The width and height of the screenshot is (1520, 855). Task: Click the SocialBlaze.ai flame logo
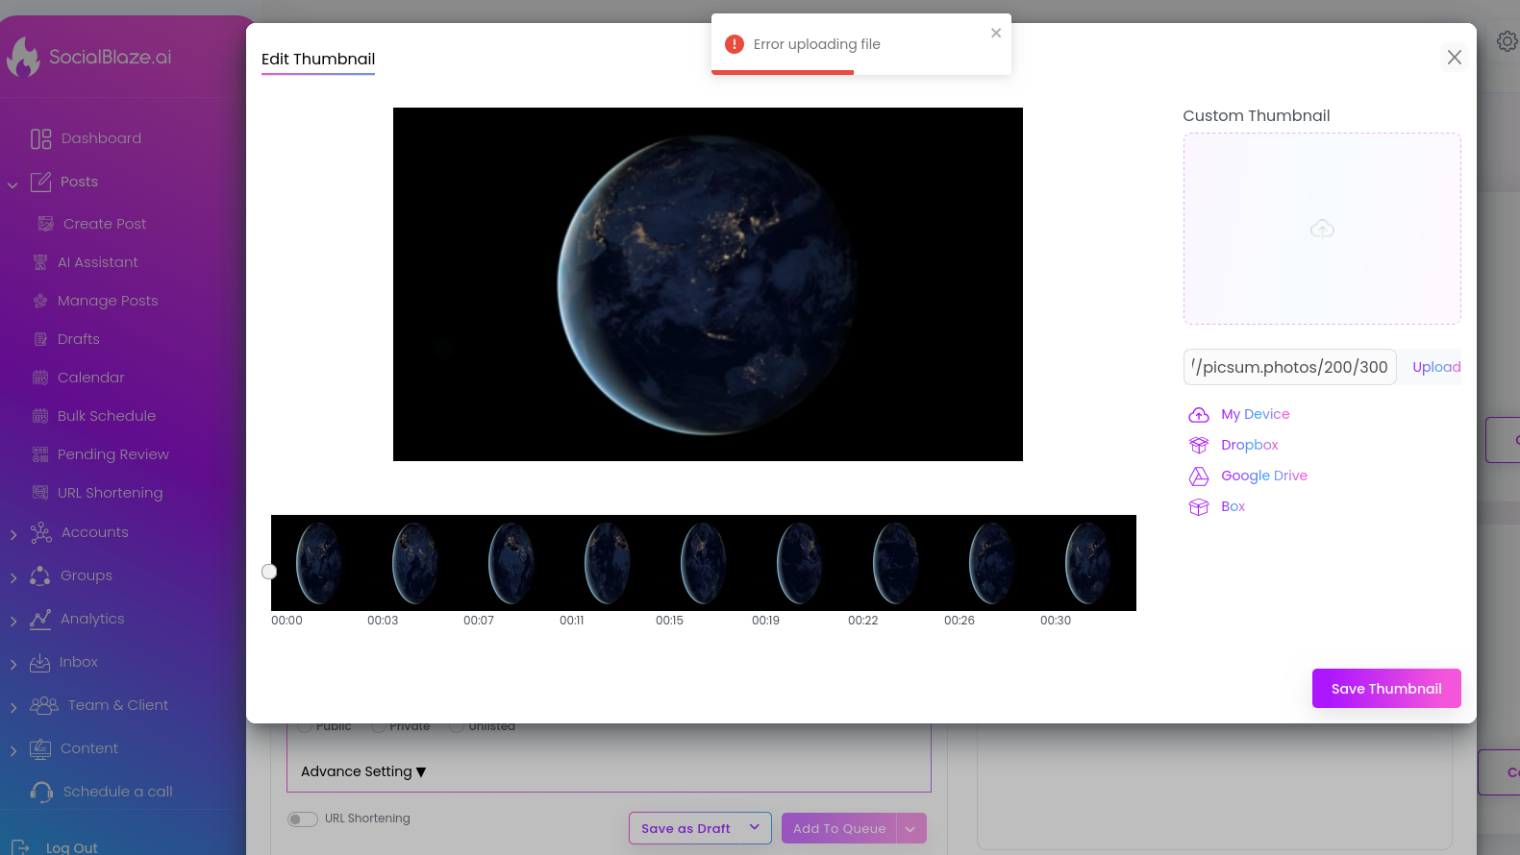tap(23, 57)
